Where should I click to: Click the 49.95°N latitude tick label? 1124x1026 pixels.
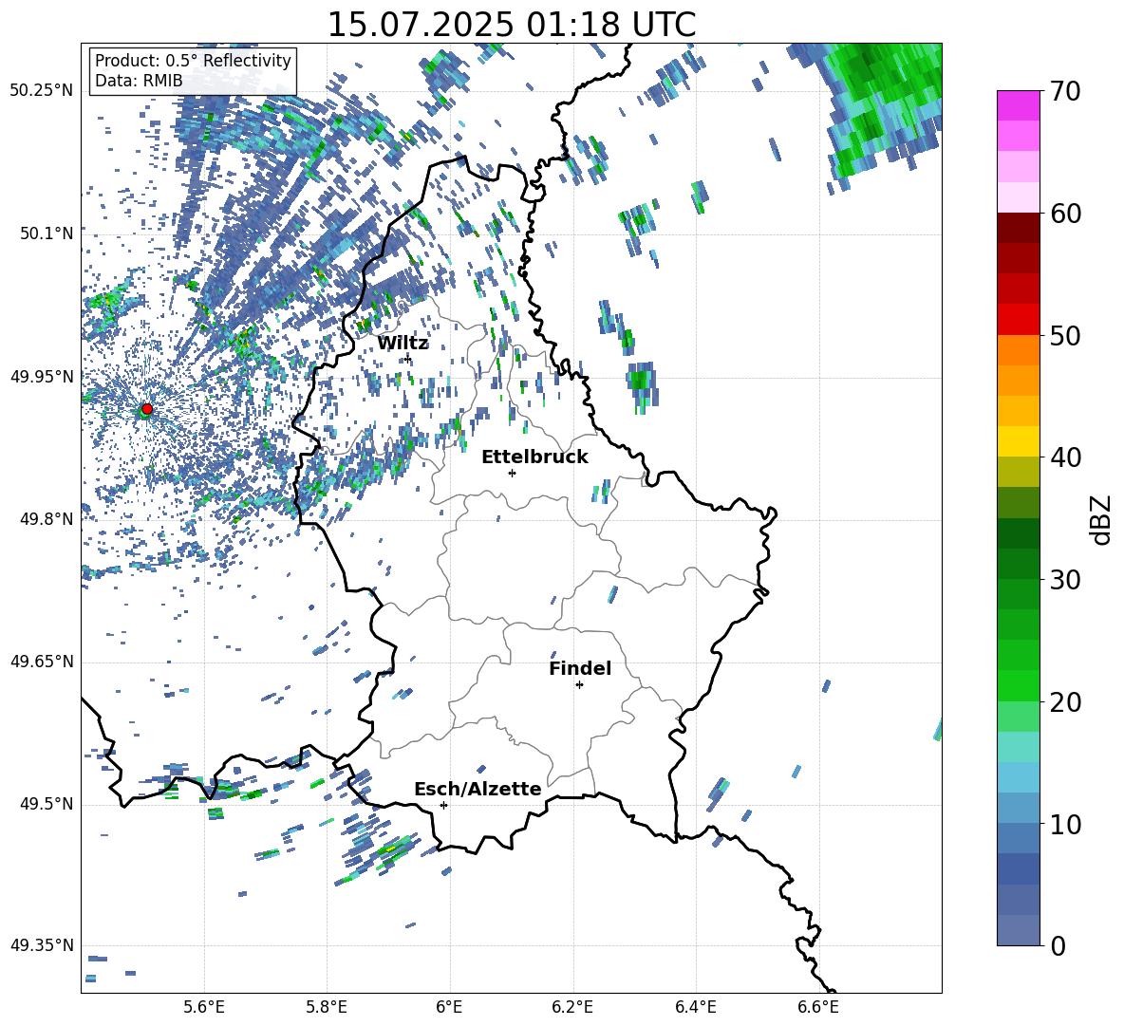point(42,377)
